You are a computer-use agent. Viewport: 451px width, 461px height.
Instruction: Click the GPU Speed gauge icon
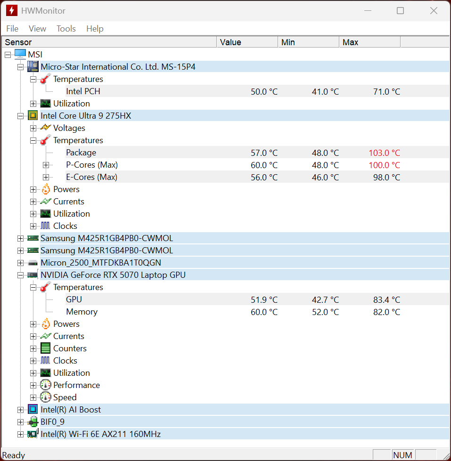46,397
